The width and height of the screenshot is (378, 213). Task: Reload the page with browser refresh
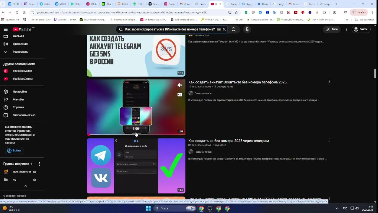click(17, 12)
